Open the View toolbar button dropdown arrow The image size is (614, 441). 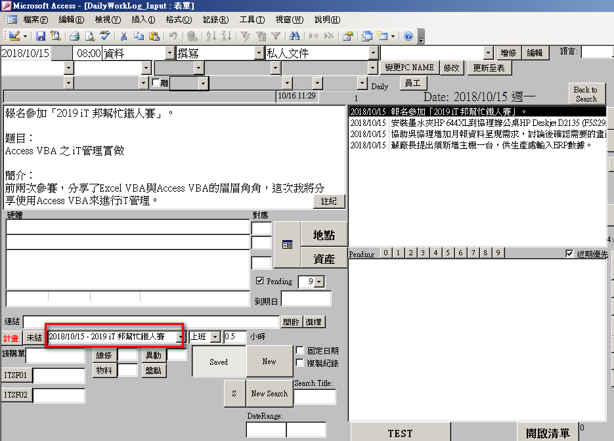[x=25, y=36]
